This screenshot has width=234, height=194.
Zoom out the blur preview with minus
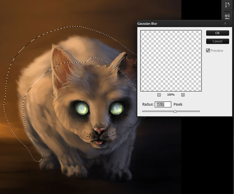[159, 95]
